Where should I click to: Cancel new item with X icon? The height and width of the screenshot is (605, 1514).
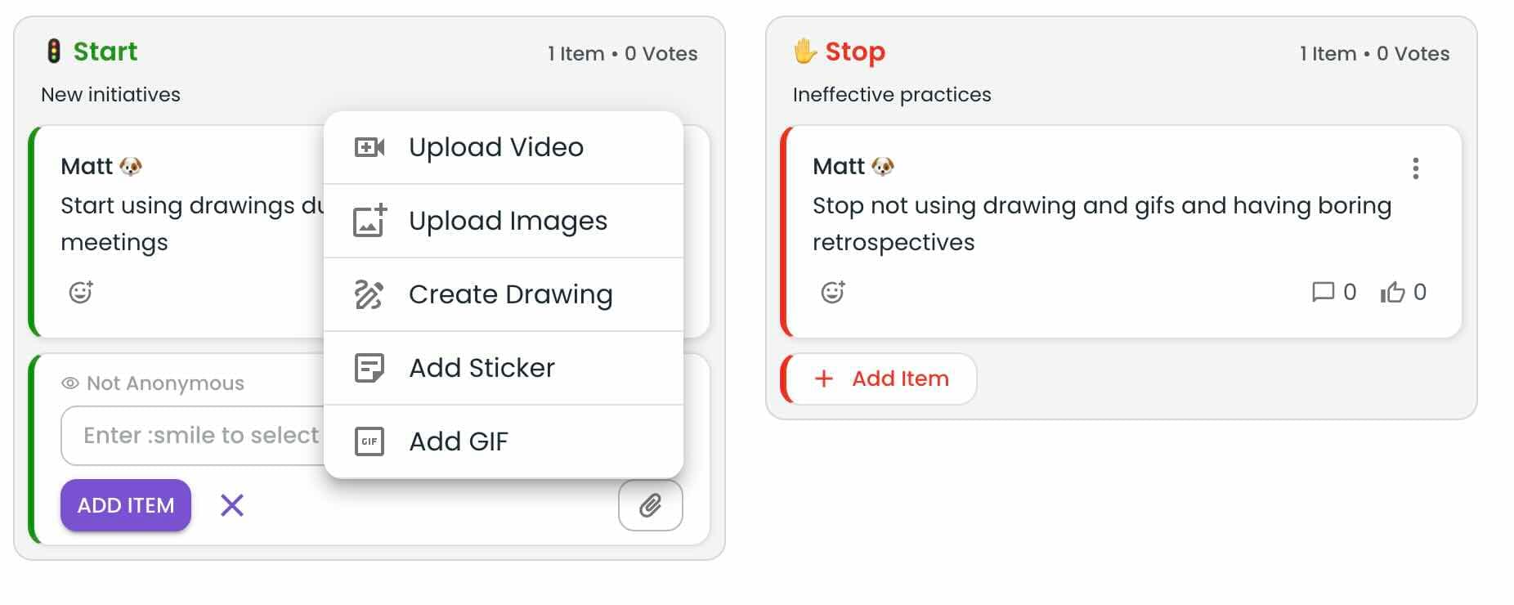(x=232, y=505)
